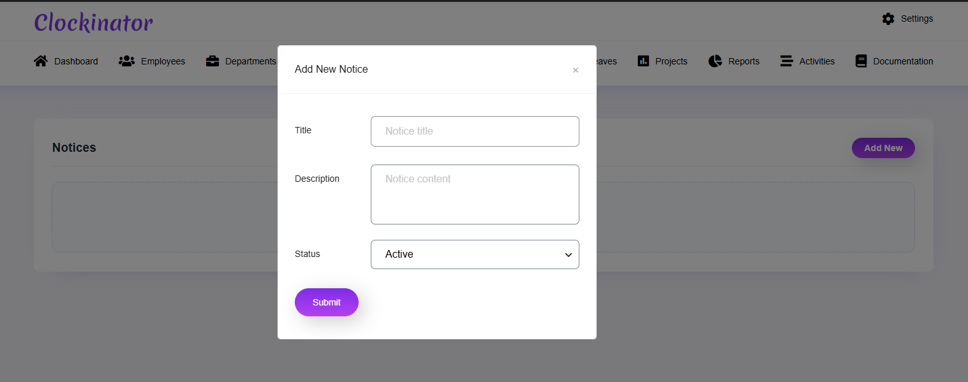Open the Reports menu item
The height and width of the screenshot is (382, 968).
point(734,61)
